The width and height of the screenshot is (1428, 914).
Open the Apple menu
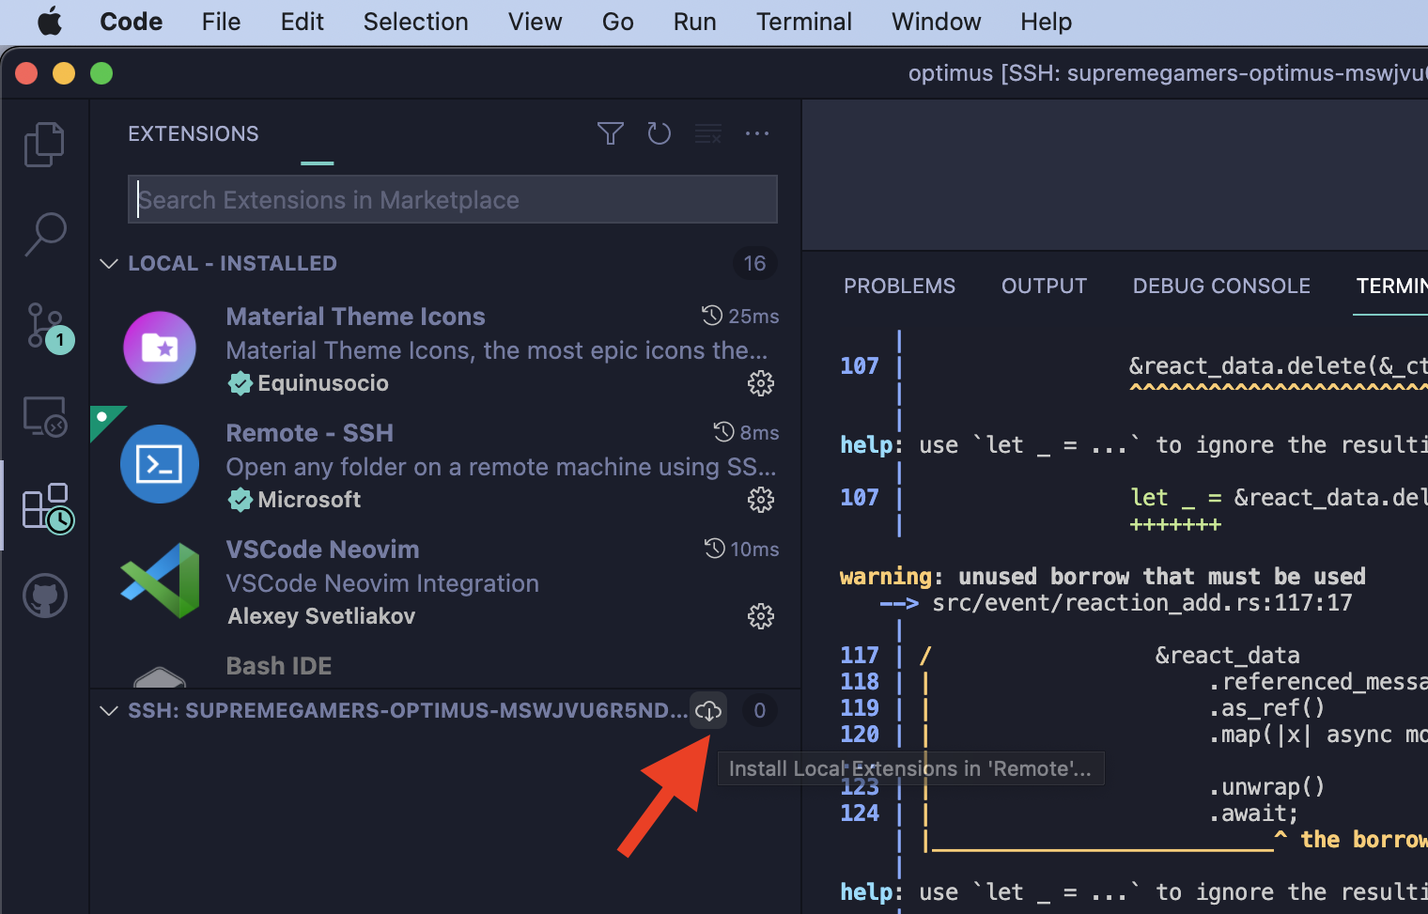click(x=50, y=21)
